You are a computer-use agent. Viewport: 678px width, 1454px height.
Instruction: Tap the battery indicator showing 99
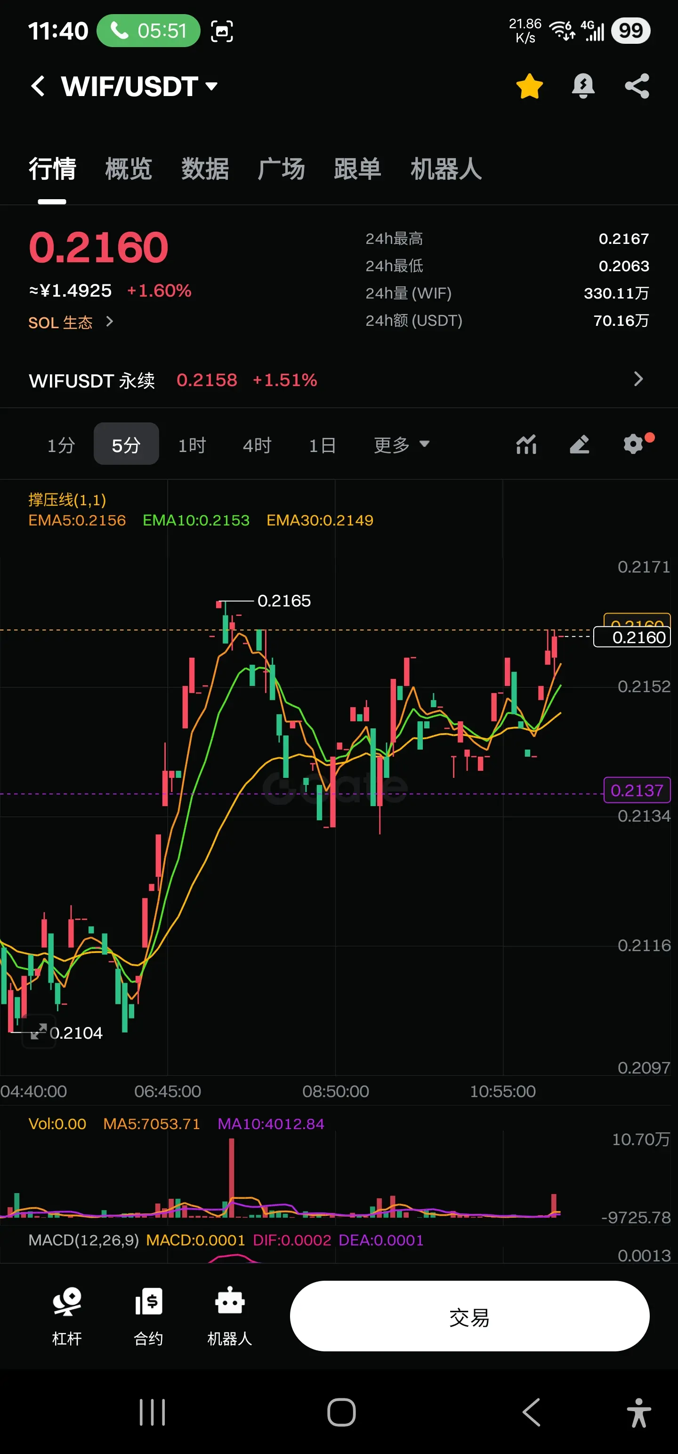(x=630, y=31)
